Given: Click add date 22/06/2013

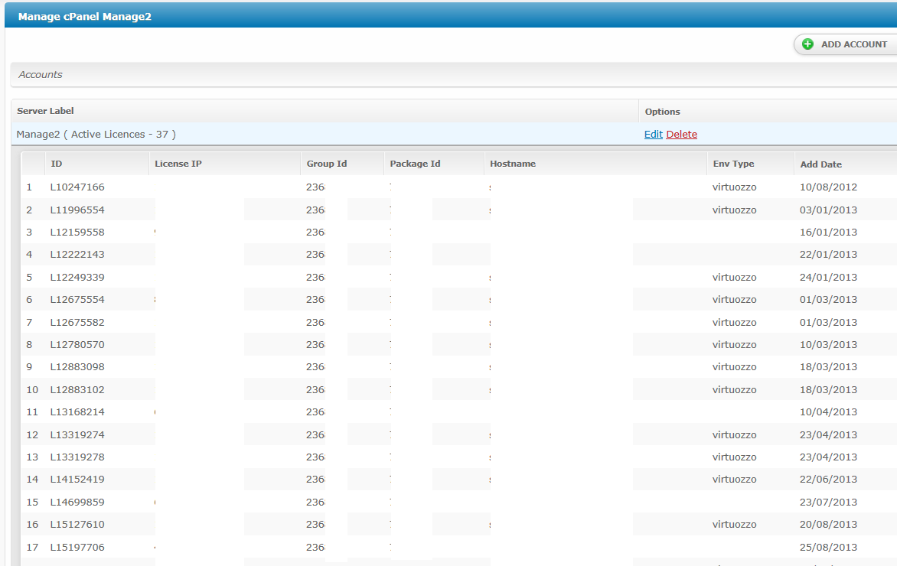Looking at the screenshot, I should click(x=828, y=480).
